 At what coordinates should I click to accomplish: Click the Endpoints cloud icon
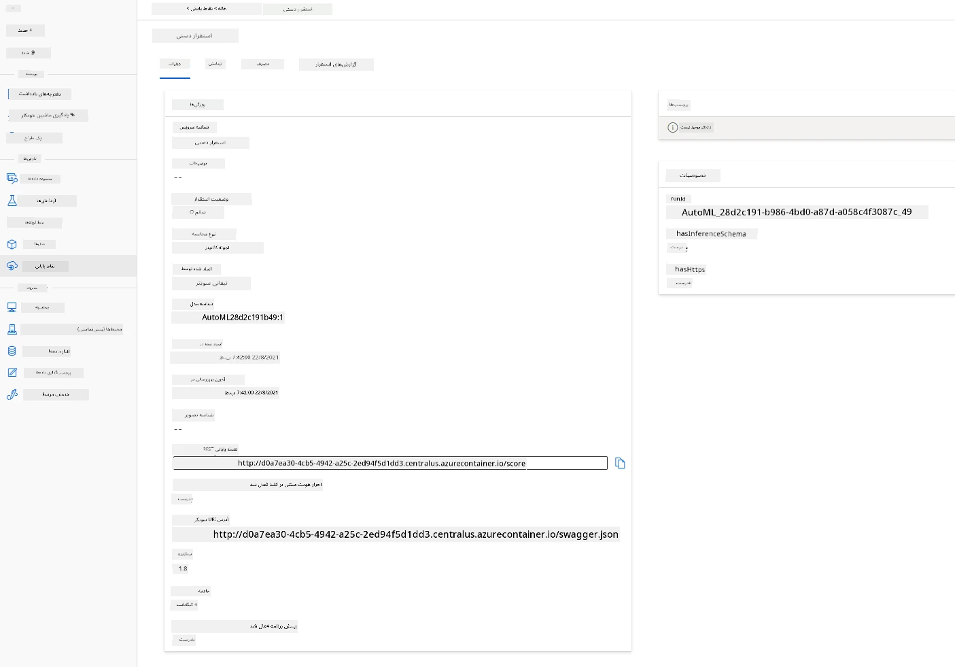pyautogui.click(x=12, y=266)
